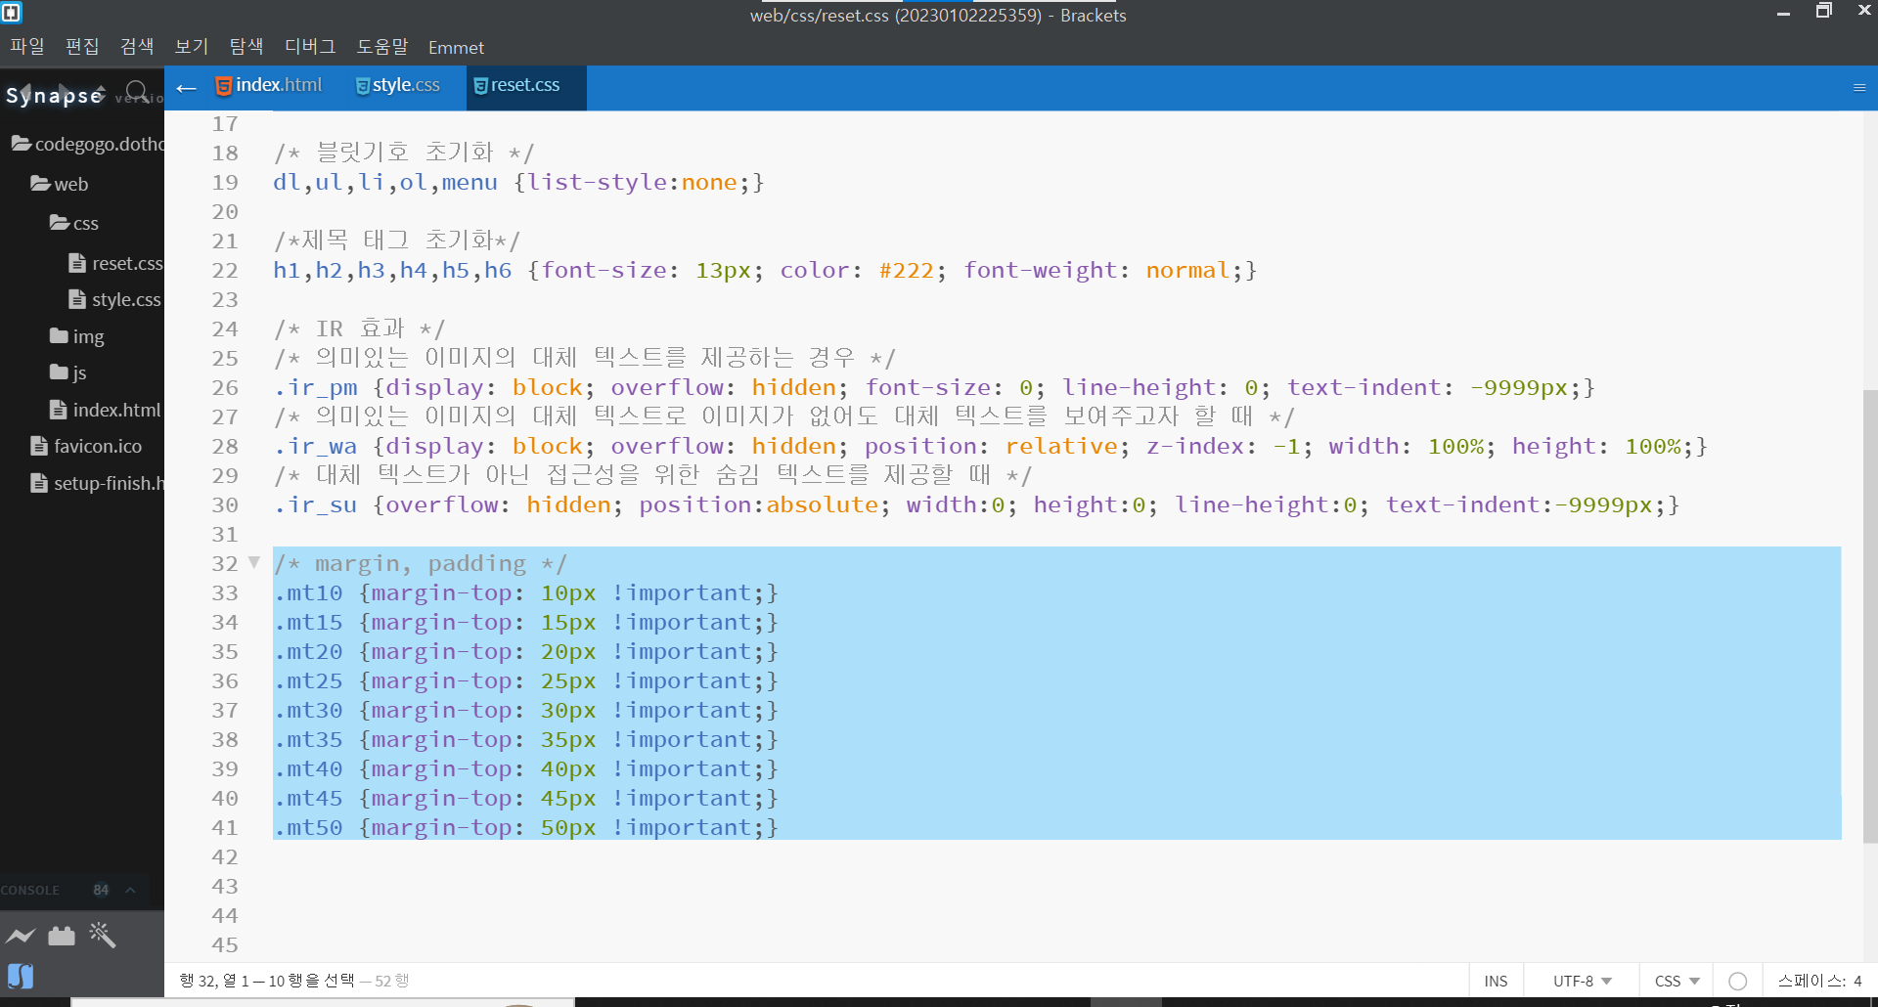Click the forward navigation right arrow in sidebar header
The width and height of the screenshot is (1878, 1007).
click(65, 93)
